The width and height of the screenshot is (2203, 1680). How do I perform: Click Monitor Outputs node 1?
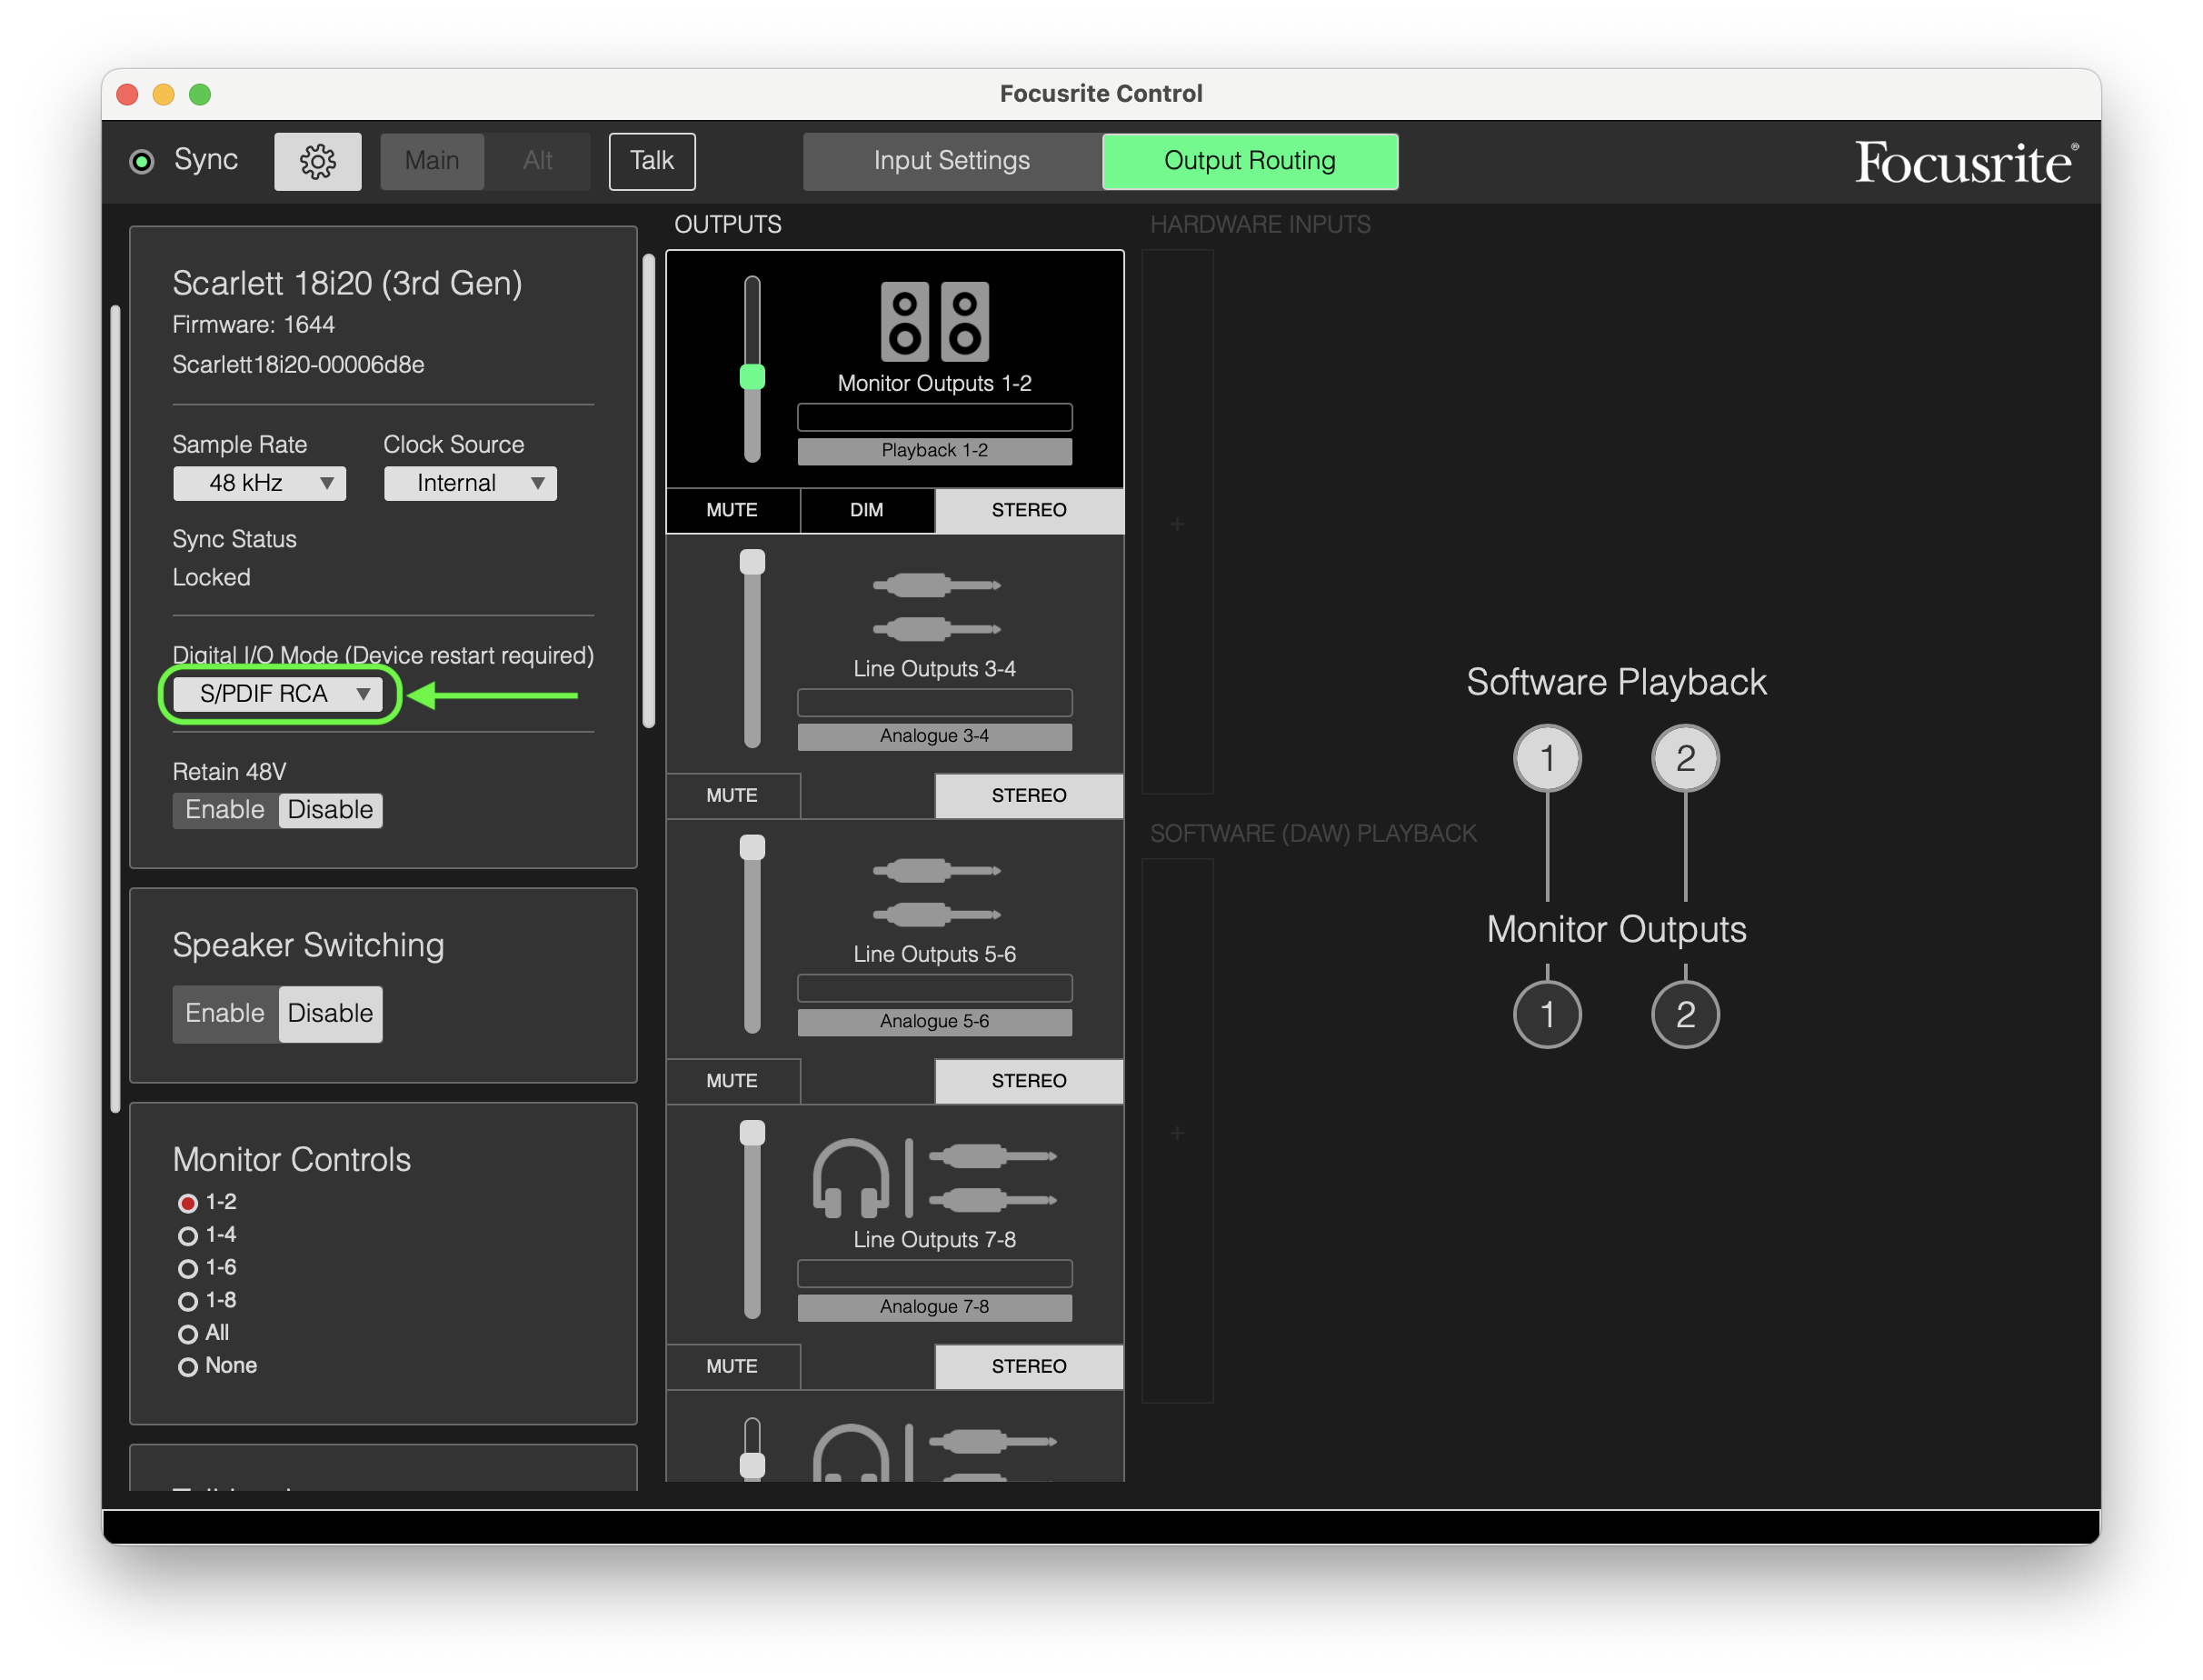[x=1548, y=1014]
